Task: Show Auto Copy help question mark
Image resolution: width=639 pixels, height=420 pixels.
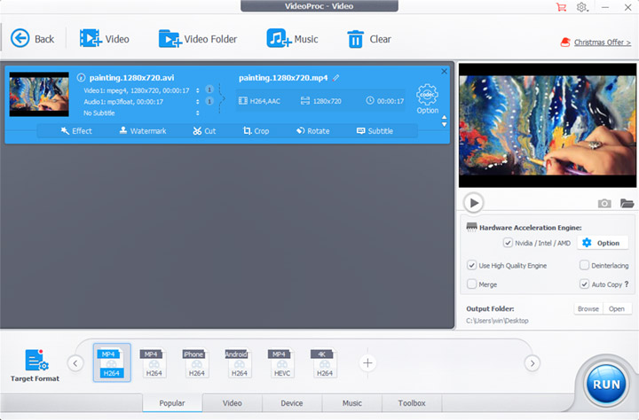Action: [627, 284]
